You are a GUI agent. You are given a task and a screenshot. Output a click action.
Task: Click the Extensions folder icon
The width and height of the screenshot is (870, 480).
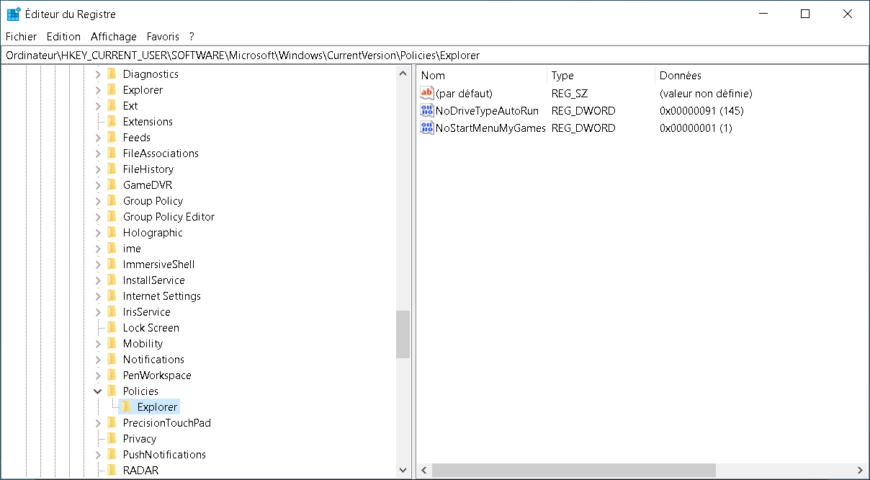click(112, 122)
